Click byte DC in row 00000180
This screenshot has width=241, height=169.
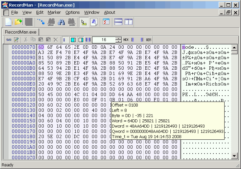click(77, 136)
